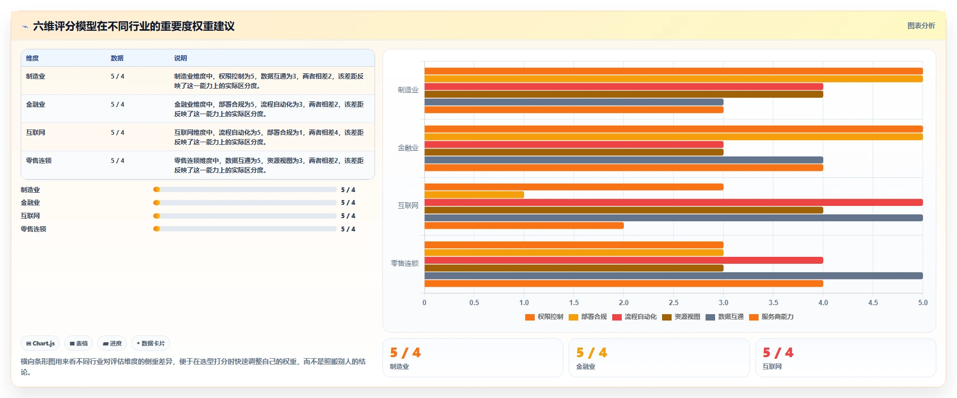
Task: Click the 零售连锁 progress bar
Action: click(x=245, y=229)
